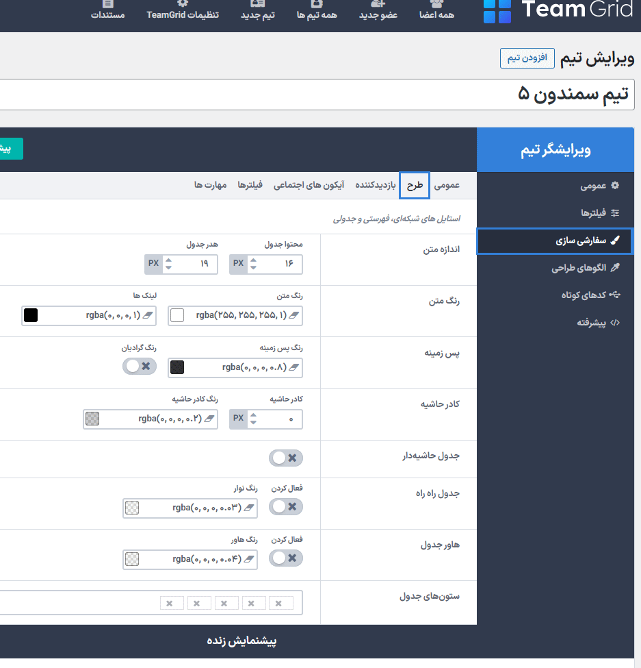Viewport: 641px width, 668px height.
Task: Open مستندات (Documentation) icon in header
Action: click(x=108, y=4)
